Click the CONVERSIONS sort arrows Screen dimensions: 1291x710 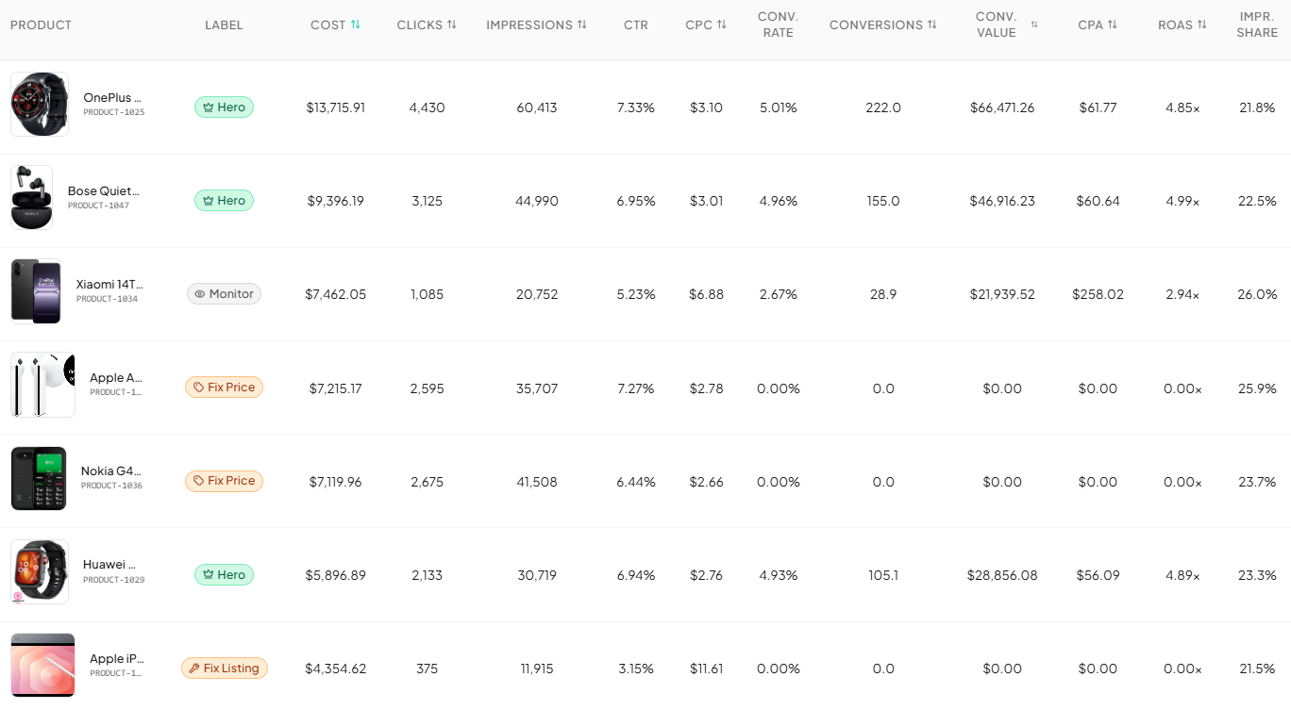pos(931,25)
